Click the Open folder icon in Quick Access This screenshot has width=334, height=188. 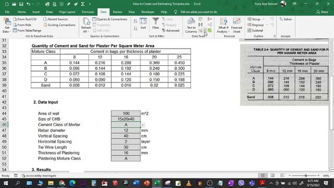pyautogui.click(x=14, y=4)
